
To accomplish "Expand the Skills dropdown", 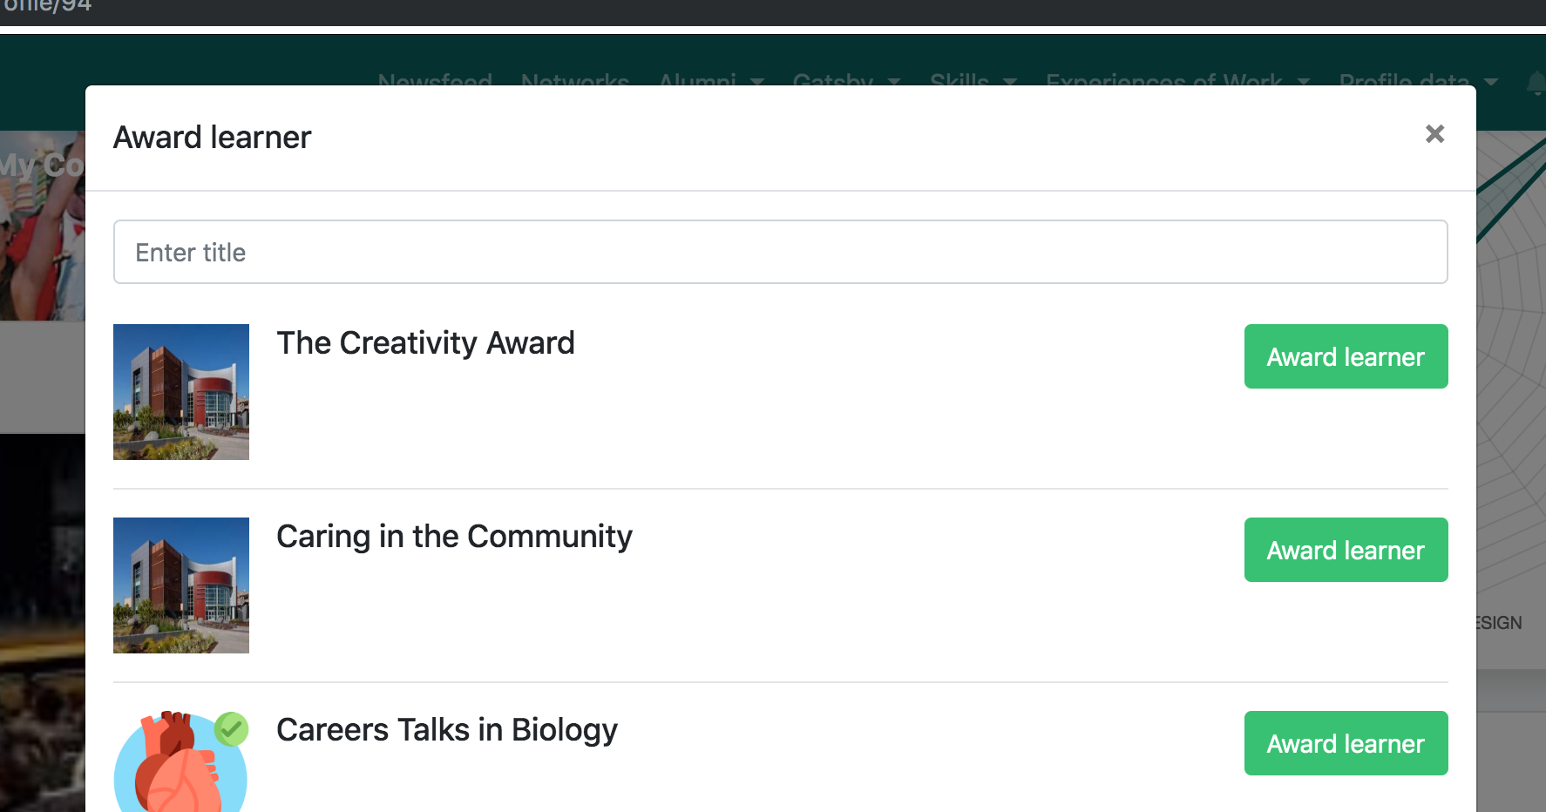I will pyautogui.click(x=973, y=80).
